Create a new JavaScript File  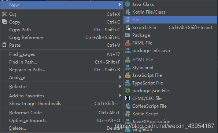[170, 75]
